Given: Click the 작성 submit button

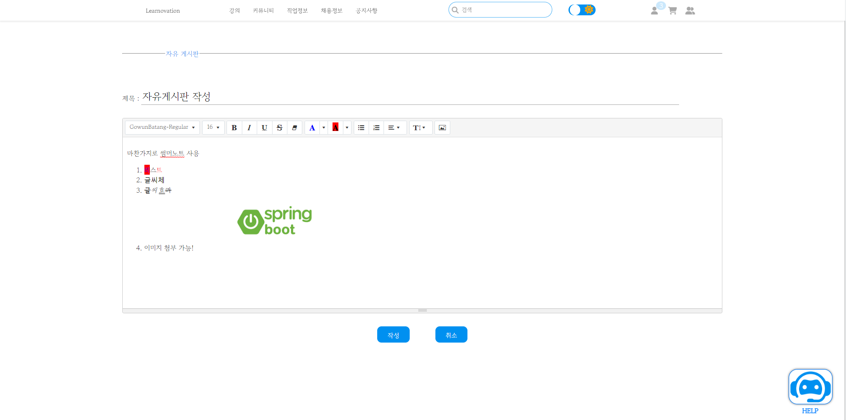Looking at the screenshot, I should [x=393, y=334].
